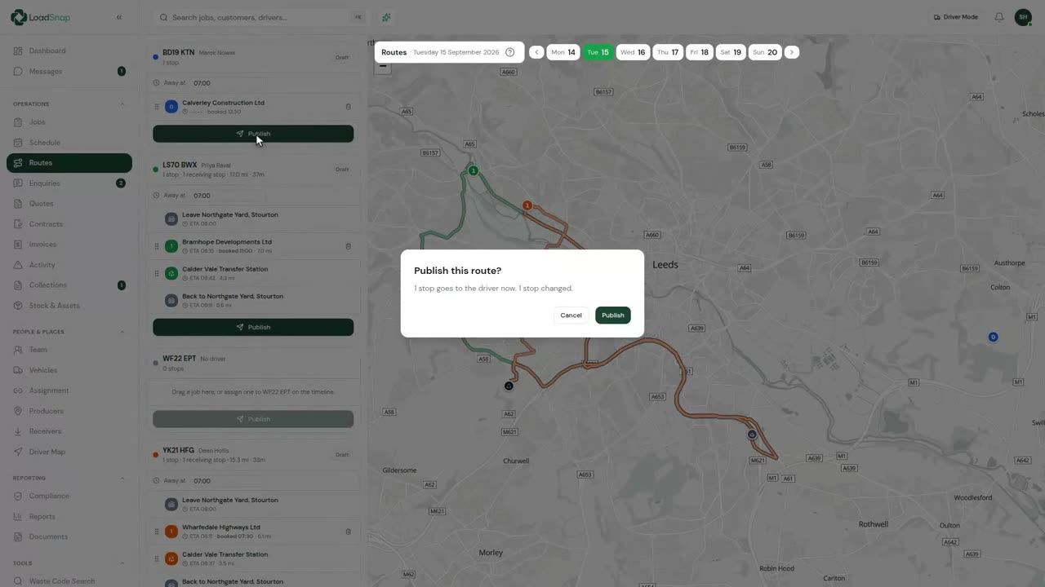Click the LoadSnap logo

tap(40, 17)
